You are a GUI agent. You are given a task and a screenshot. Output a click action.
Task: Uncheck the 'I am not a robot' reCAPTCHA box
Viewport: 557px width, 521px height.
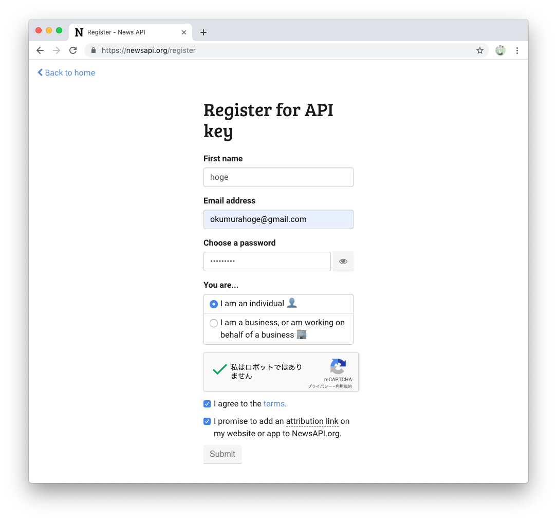click(x=220, y=369)
